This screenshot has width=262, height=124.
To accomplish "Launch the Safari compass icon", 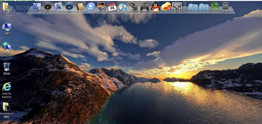I will click(69, 6).
